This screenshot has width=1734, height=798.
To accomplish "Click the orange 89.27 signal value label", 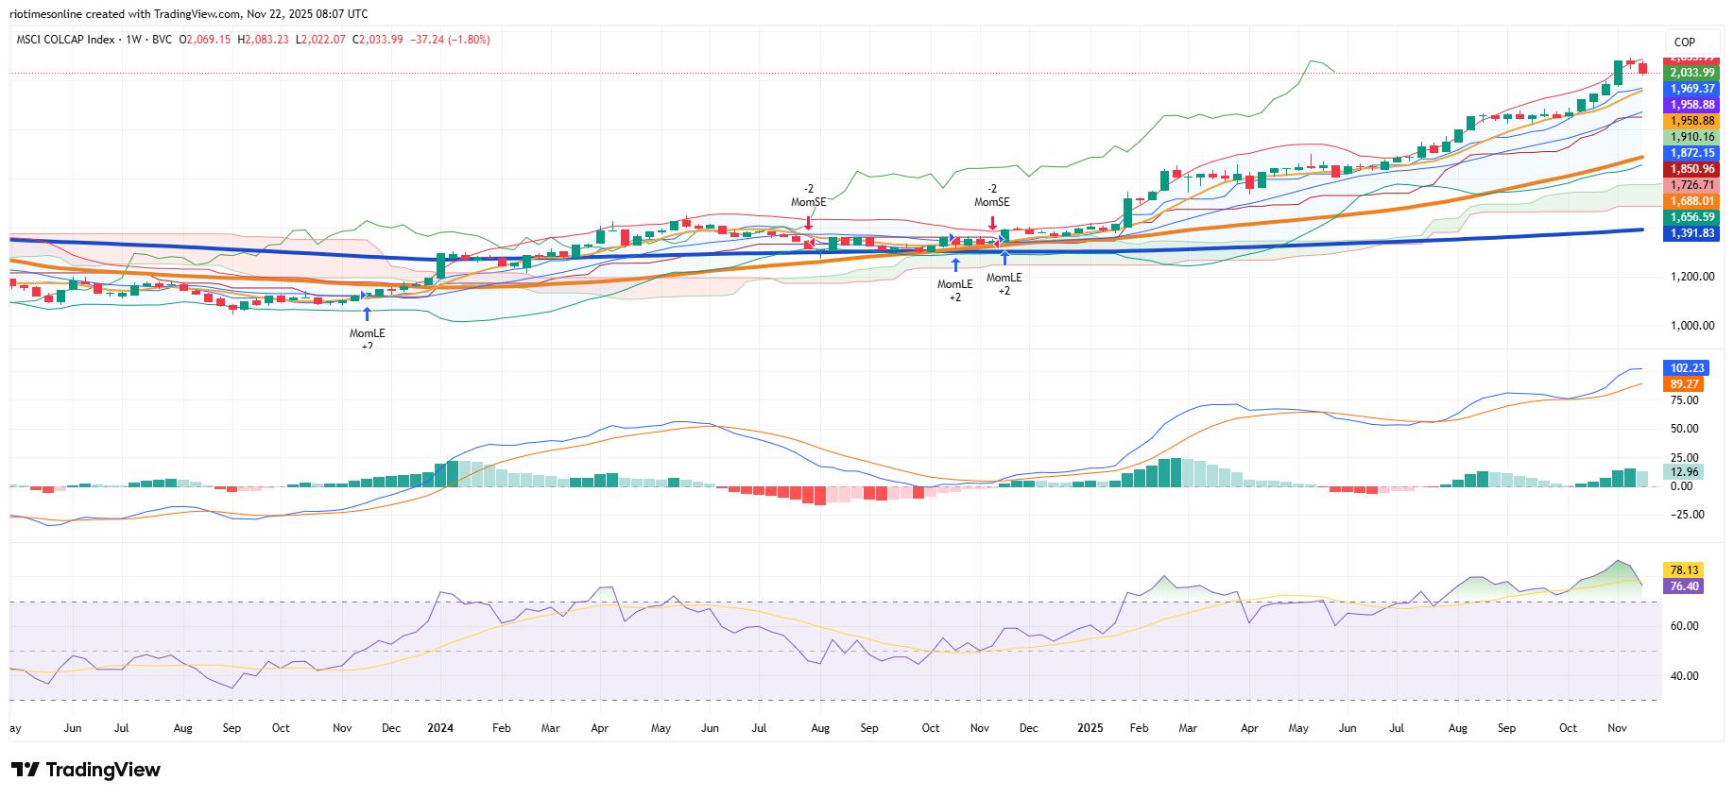I will [x=1686, y=384].
